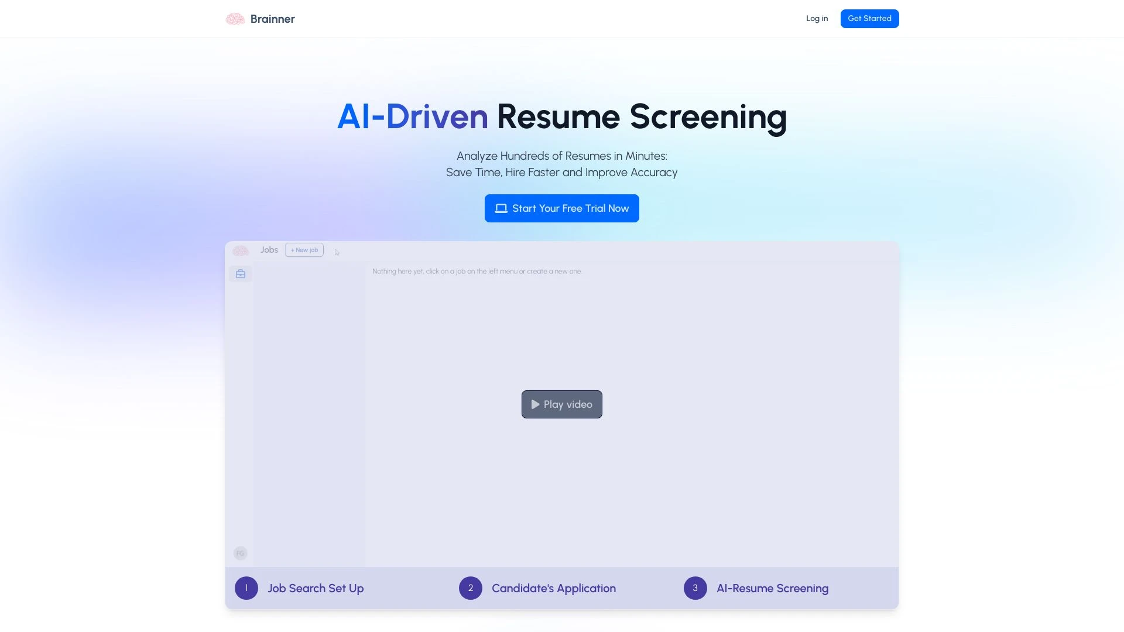Click the step 2 numbered circle badge
1124x632 pixels.
tap(471, 588)
